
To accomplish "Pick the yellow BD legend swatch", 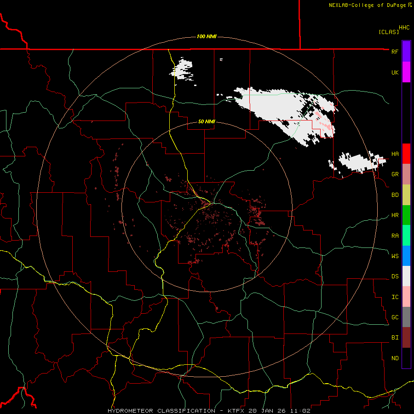I will click(406, 195).
